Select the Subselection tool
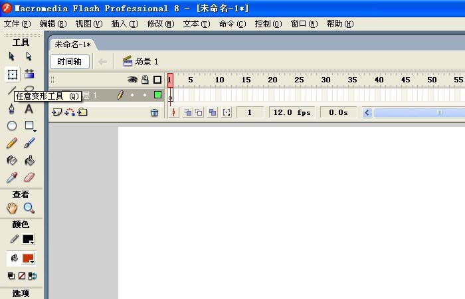 point(29,56)
